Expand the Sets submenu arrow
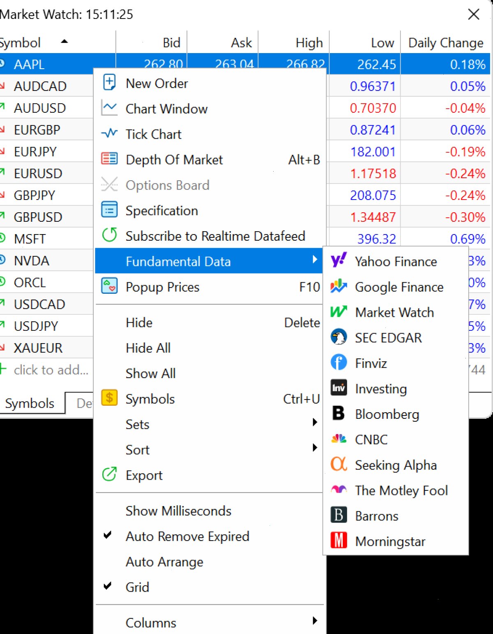Image resolution: width=493 pixels, height=634 pixels. click(315, 422)
